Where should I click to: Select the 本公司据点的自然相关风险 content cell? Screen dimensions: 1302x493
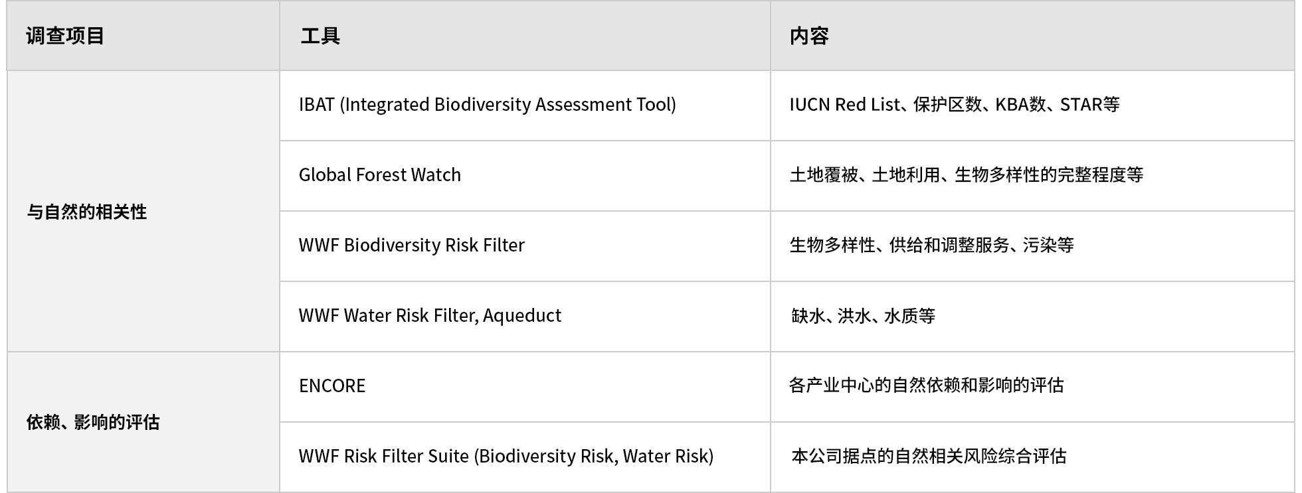click(x=1032, y=457)
